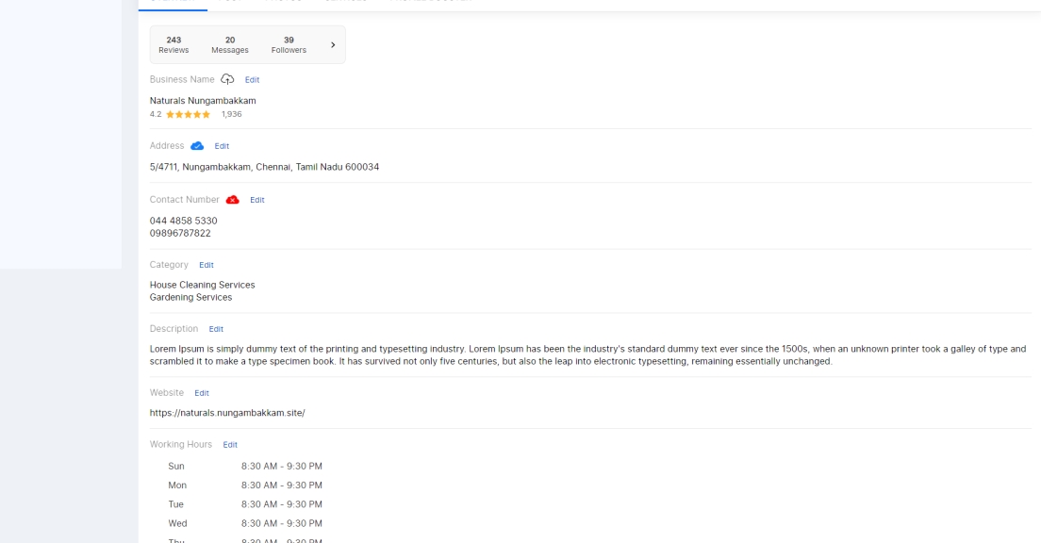This screenshot has height=543, width=1041.
Task: Open the 243 Reviews stat
Action: pyautogui.click(x=173, y=45)
